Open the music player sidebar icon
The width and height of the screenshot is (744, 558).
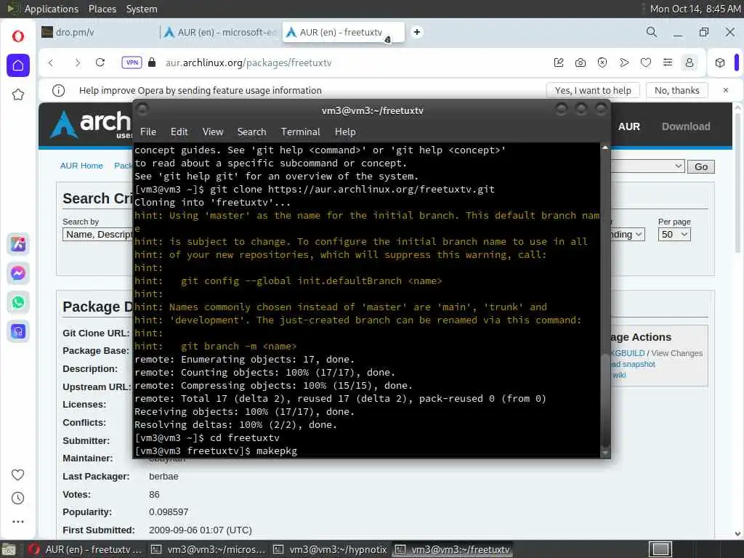(x=18, y=331)
